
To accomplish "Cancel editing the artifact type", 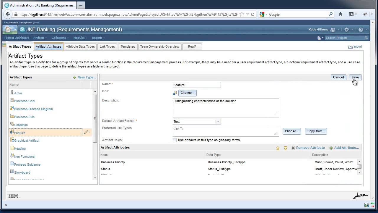I will (338, 77).
